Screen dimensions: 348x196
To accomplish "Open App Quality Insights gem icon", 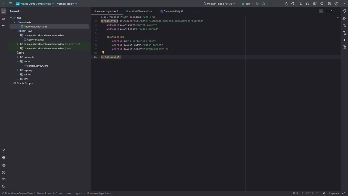I will (4, 158).
